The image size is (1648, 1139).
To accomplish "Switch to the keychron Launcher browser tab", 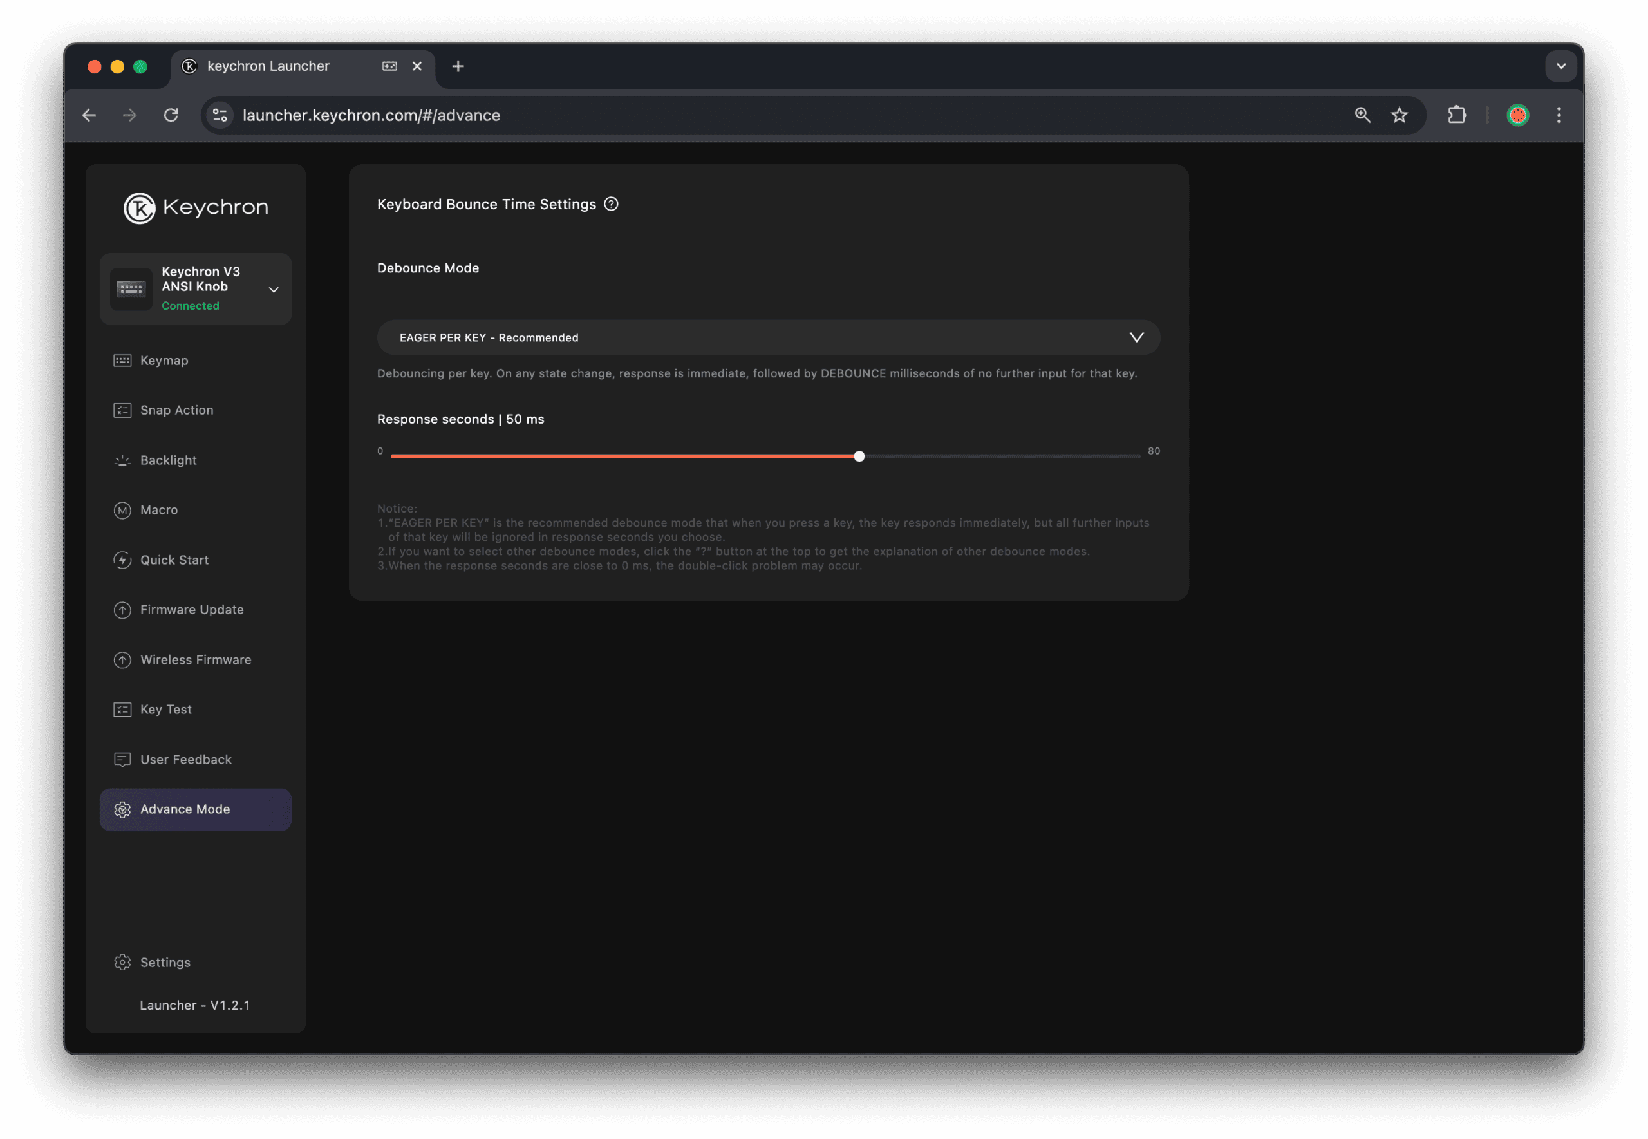I will tap(268, 66).
